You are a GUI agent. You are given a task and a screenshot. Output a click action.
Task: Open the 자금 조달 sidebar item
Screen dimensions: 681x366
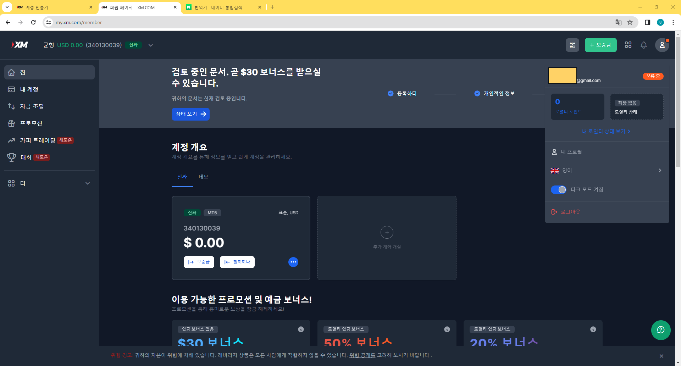coord(32,106)
